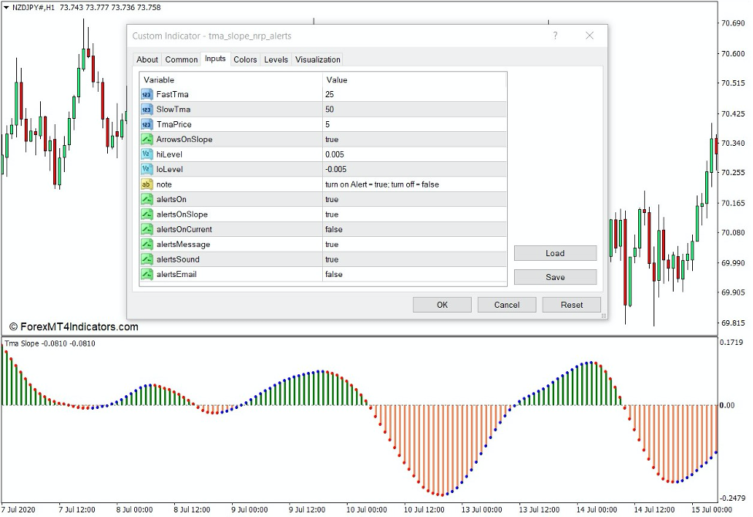753x517 pixels.
Task: Click the fraction icon beside loLevel
Action: point(146,169)
